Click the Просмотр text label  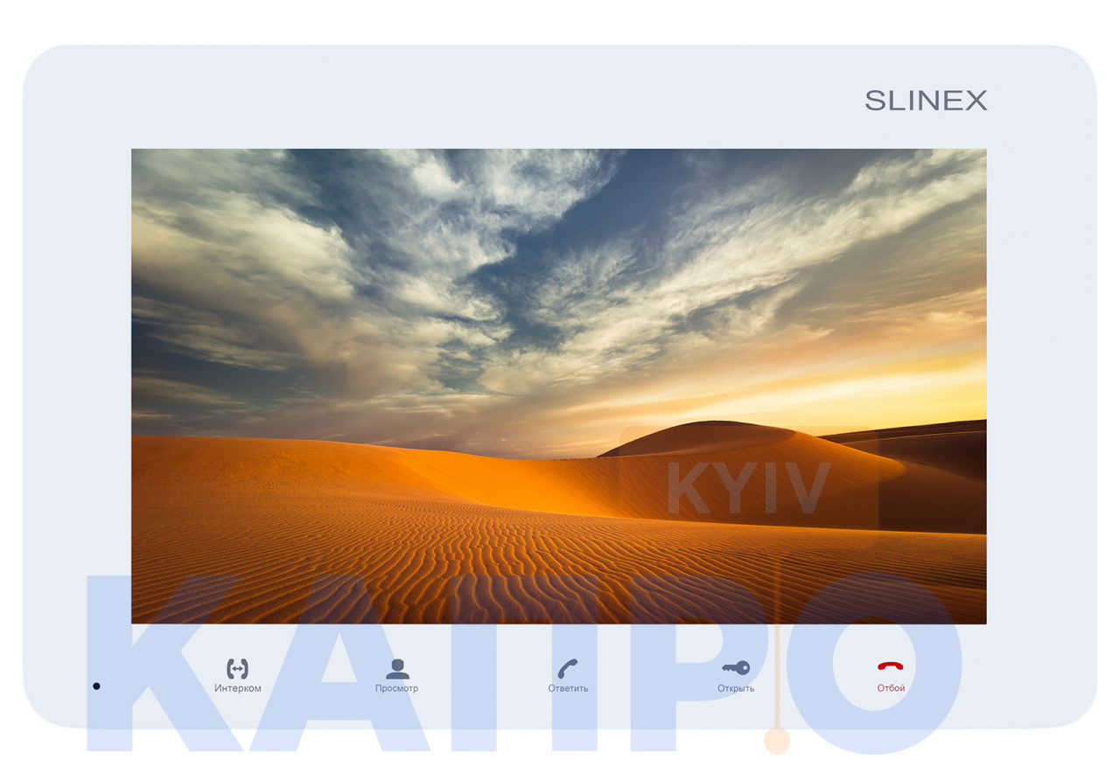click(x=396, y=688)
